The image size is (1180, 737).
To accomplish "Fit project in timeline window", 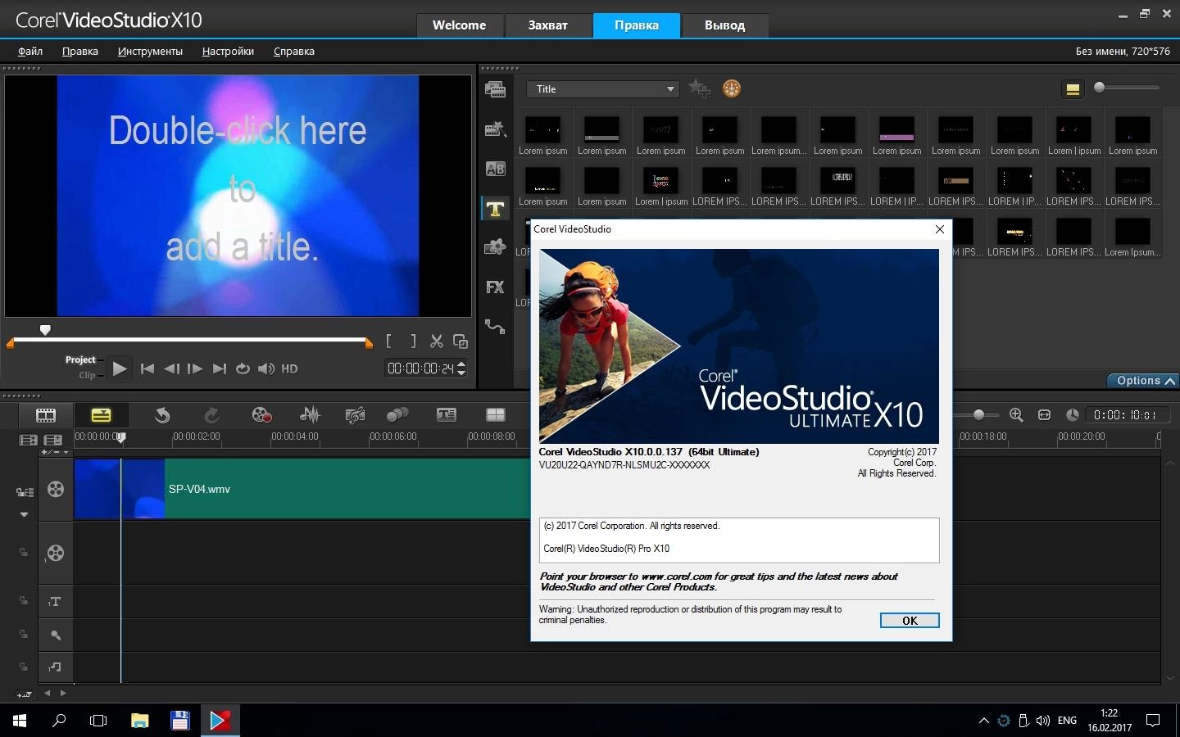I will click(x=1044, y=415).
